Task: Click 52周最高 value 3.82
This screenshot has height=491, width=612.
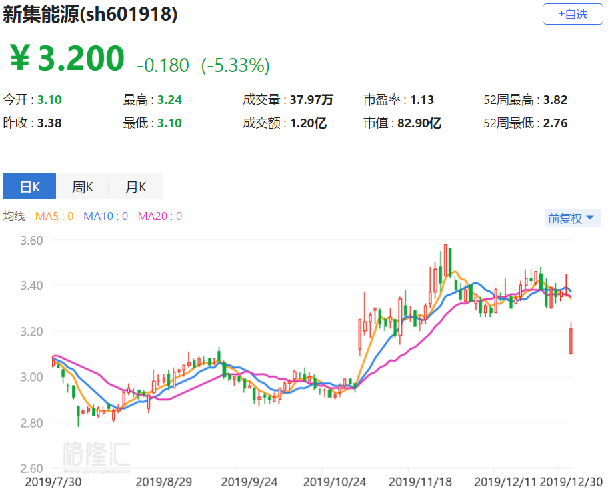Action: [x=555, y=99]
